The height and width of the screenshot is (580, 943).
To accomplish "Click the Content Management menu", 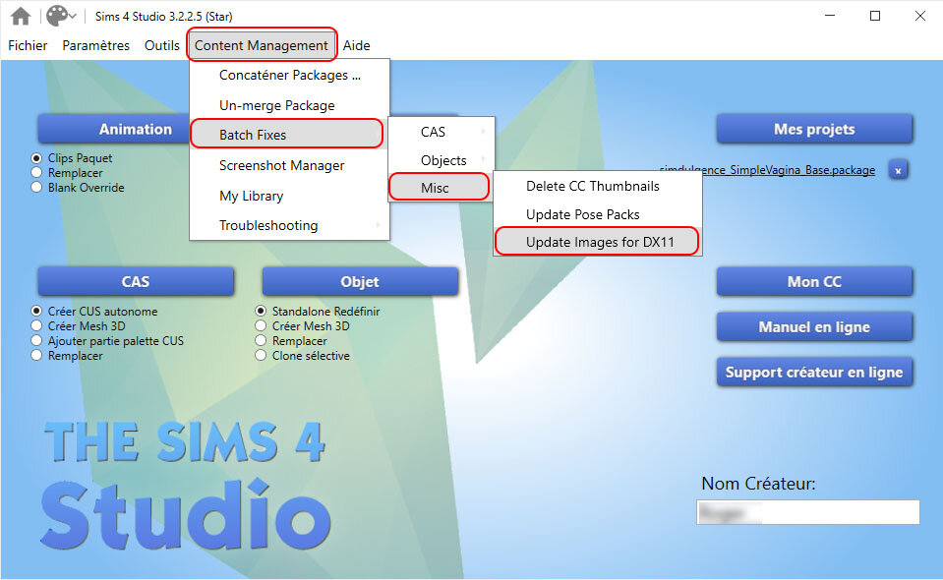I will tap(261, 45).
